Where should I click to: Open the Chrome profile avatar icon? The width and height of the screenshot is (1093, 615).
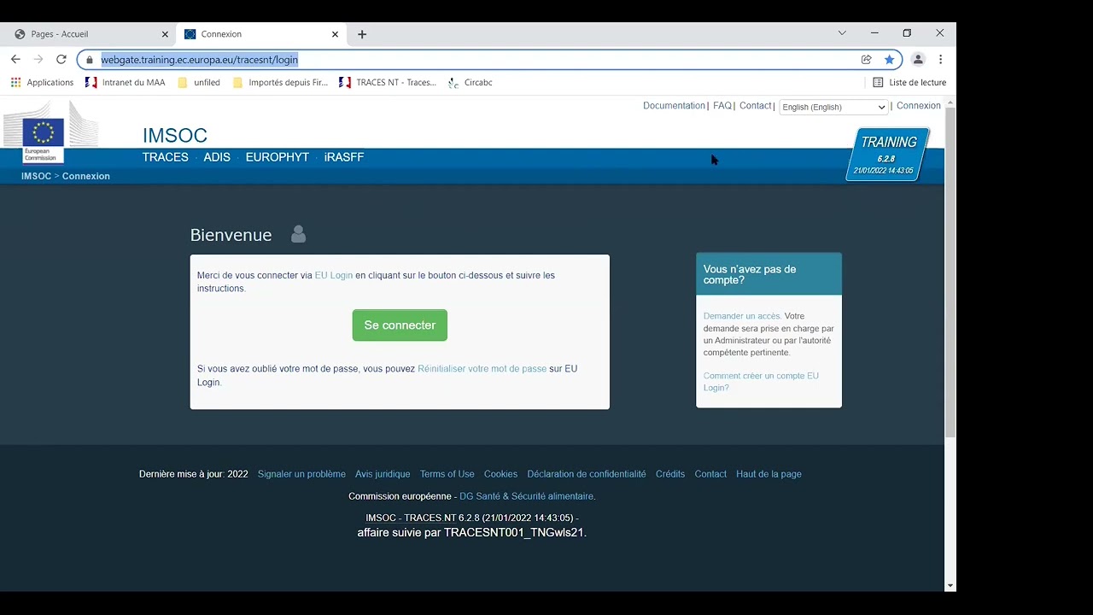918,60
